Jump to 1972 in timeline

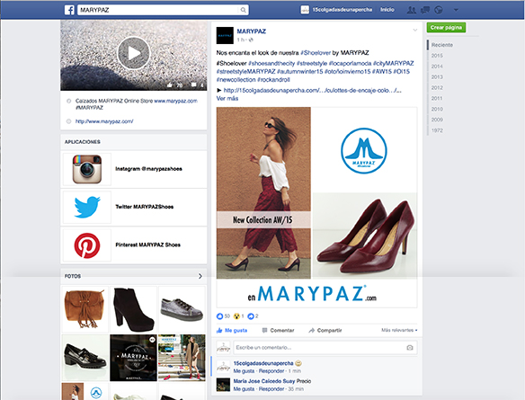pyautogui.click(x=437, y=130)
